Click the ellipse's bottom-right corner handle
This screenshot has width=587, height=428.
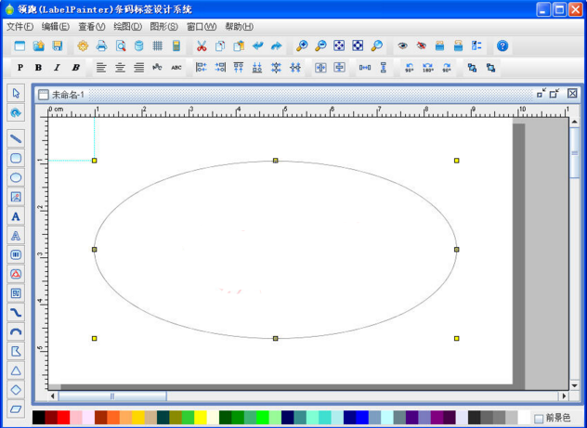point(457,339)
